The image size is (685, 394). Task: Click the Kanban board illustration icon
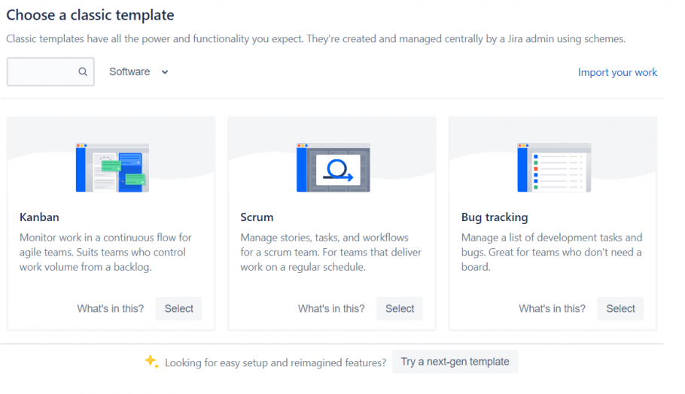(112, 168)
